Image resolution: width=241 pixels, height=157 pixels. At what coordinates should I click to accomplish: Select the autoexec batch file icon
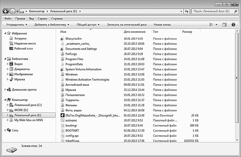62,120
